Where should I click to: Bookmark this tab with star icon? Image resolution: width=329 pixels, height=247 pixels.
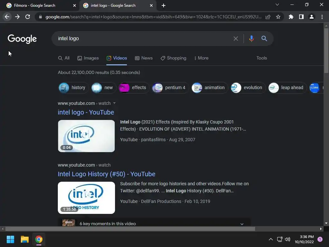tap(278, 17)
